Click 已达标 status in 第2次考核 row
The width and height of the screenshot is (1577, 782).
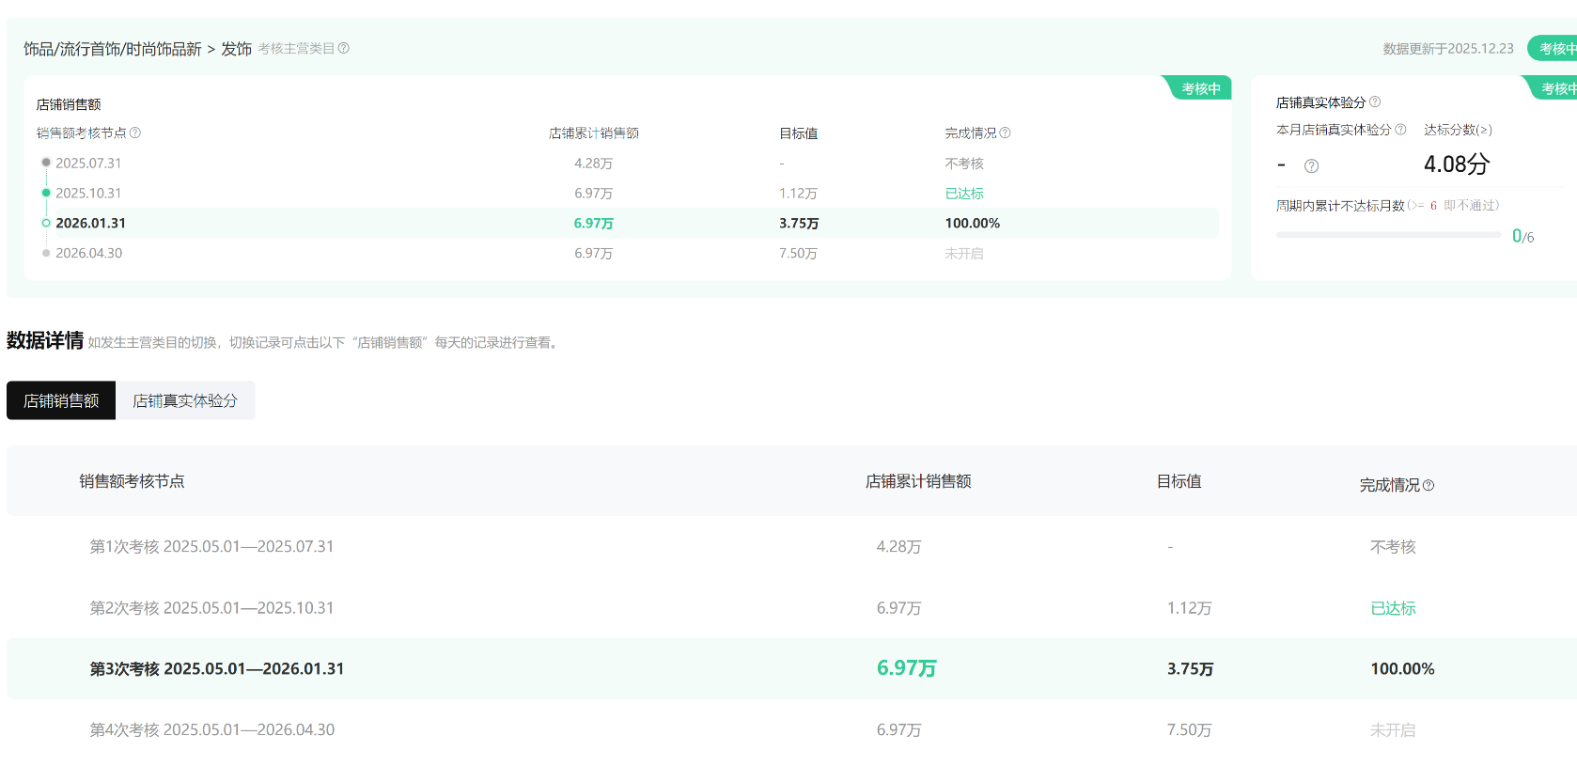[x=1393, y=608]
